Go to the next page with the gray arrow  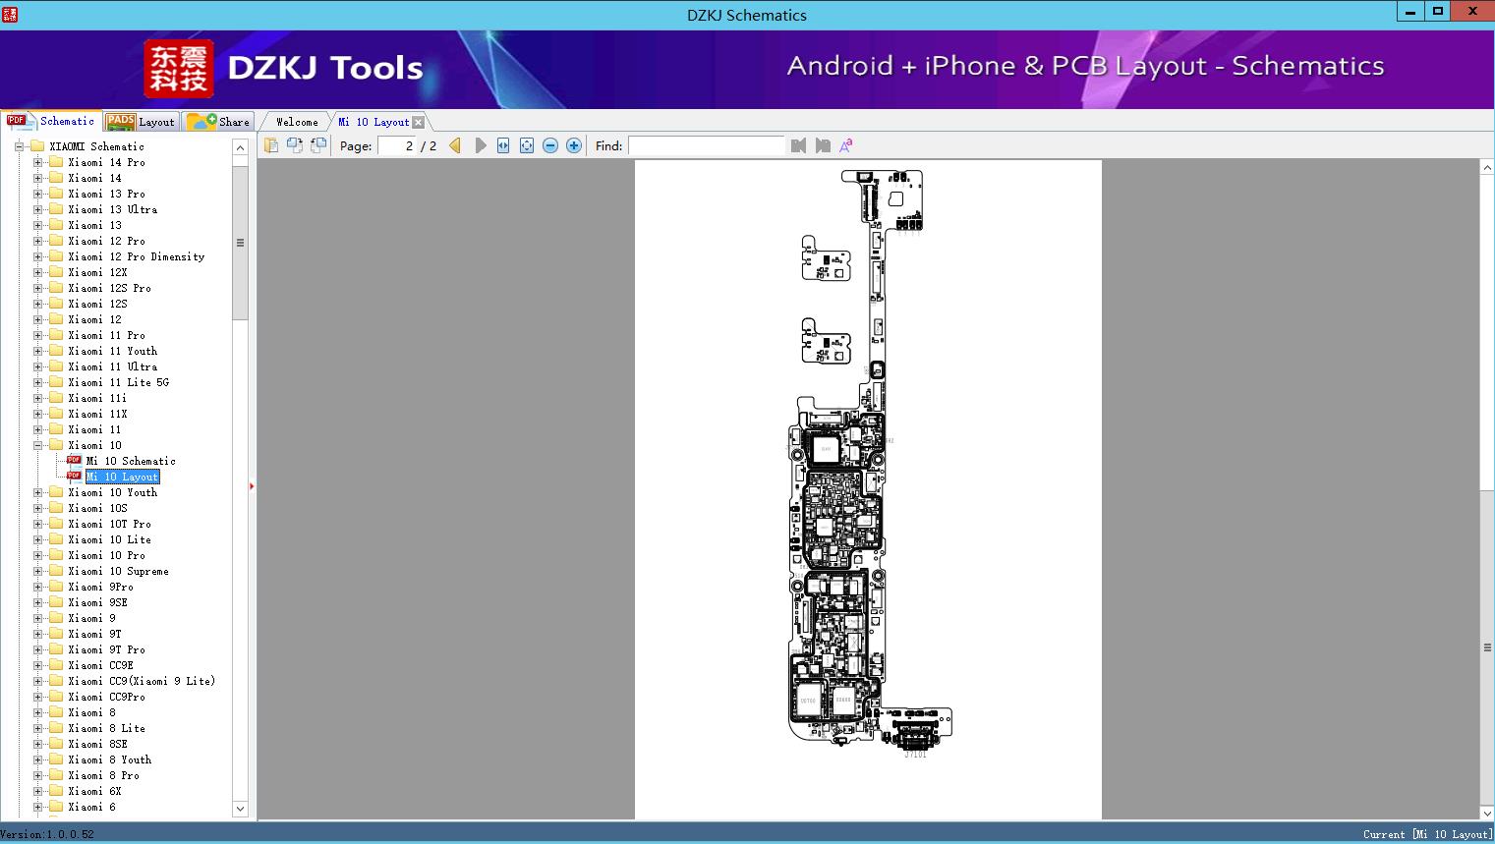point(480,145)
